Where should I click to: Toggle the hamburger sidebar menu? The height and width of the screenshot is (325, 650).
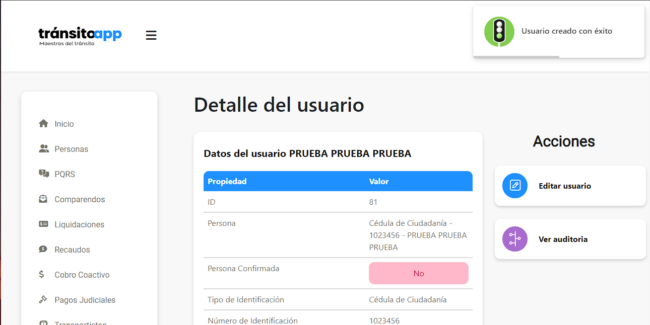click(151, 35)
